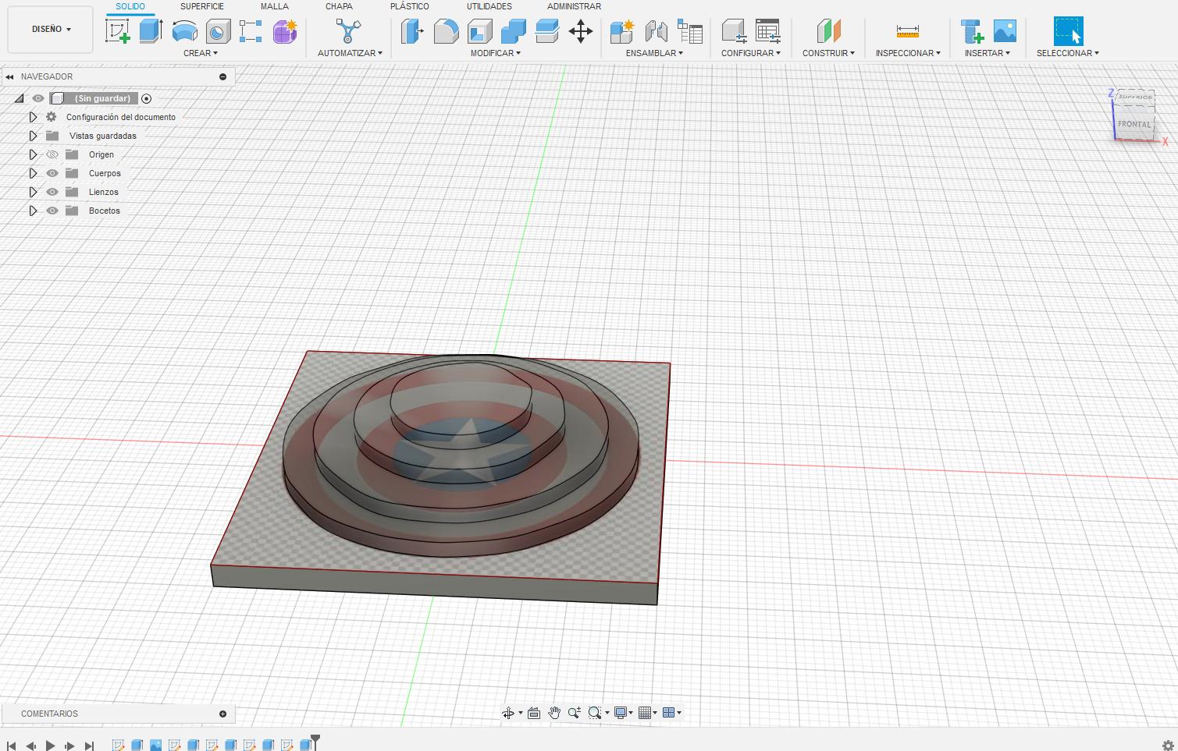
Task: Select the Press Pull tool
Action: 411,31
